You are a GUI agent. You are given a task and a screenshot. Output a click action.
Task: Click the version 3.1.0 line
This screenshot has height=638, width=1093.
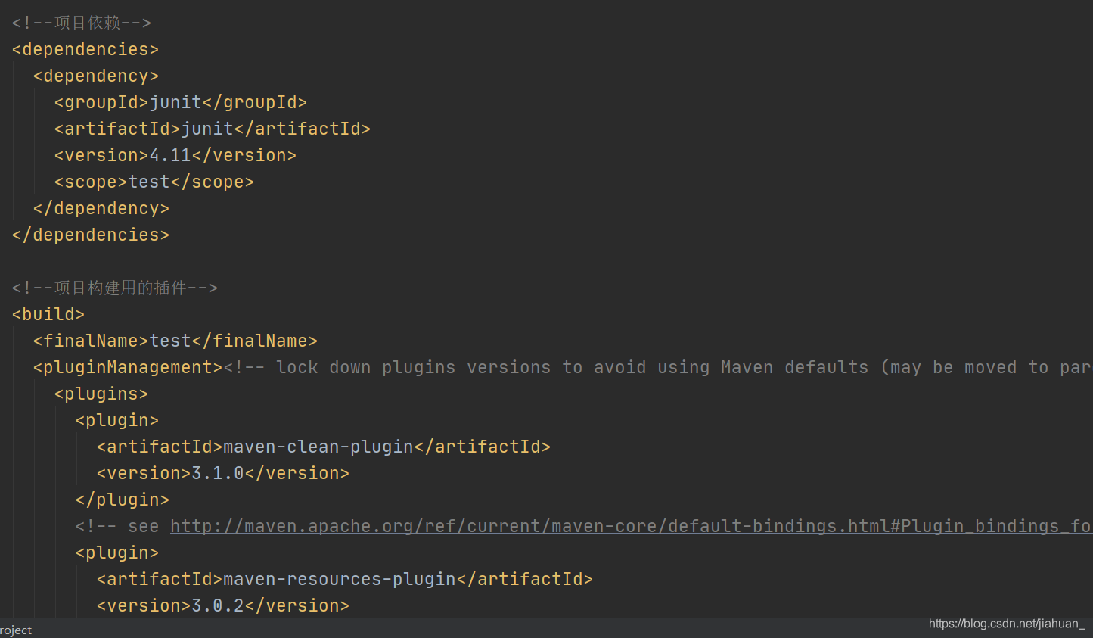coord(223,473)
